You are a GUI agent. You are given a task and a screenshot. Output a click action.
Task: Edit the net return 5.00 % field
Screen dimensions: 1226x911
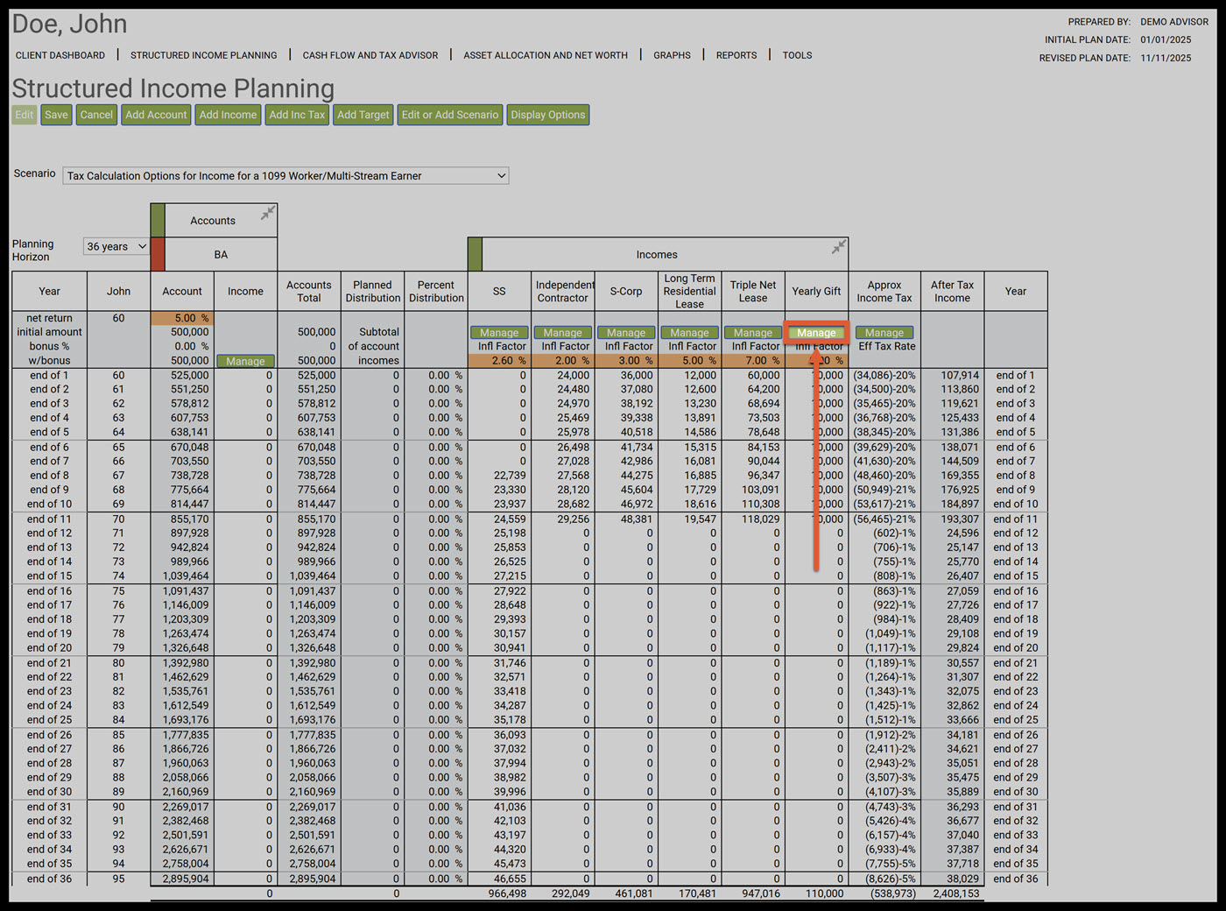click(183, 318)
